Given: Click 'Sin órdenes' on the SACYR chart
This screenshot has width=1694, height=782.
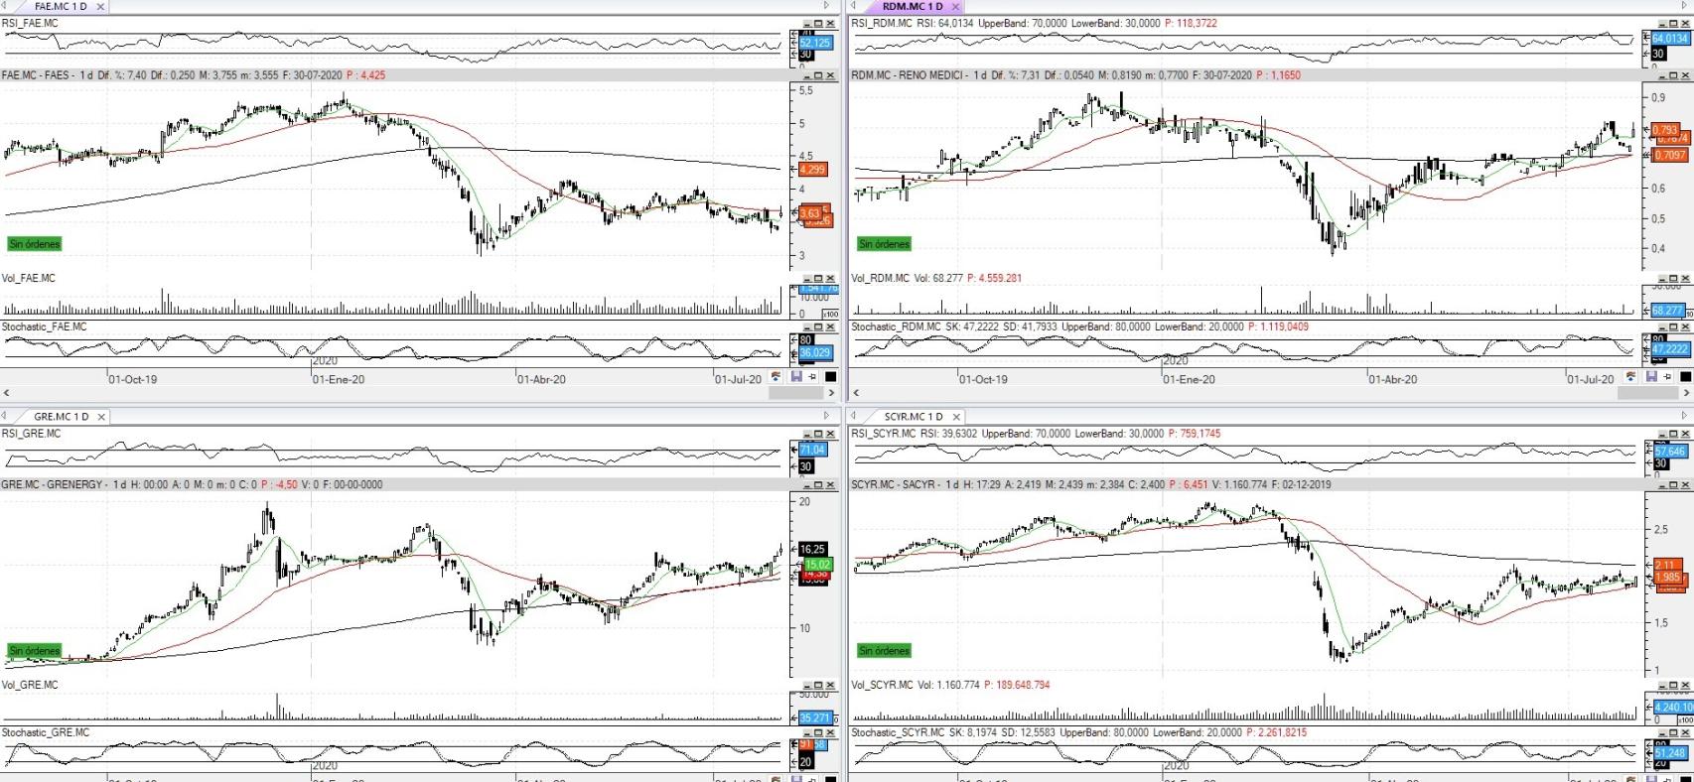Looking at the screenshot, I should (x=884, y=651).
